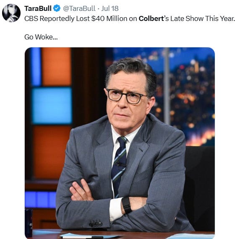The height and width of the screenshot is (239, 237).
Task: Click the purple lit strip under panels
Action: tap(40, 200)
